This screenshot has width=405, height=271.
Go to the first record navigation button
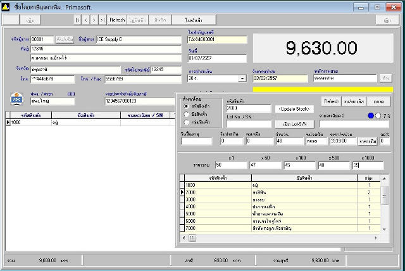[77, 20]
